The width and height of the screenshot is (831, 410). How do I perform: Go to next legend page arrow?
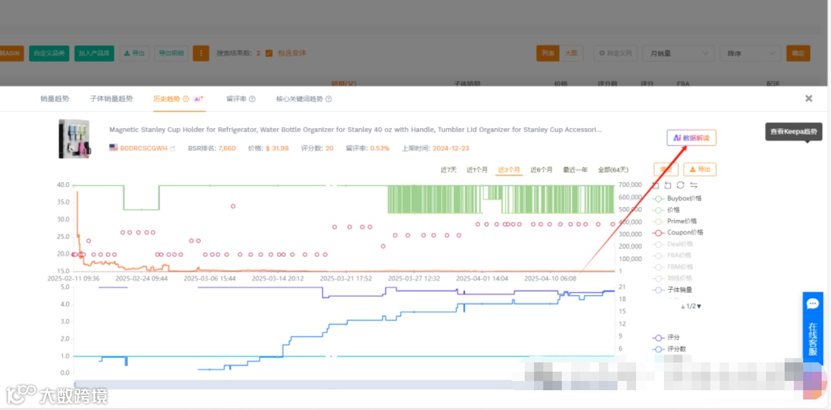(700, 306)
